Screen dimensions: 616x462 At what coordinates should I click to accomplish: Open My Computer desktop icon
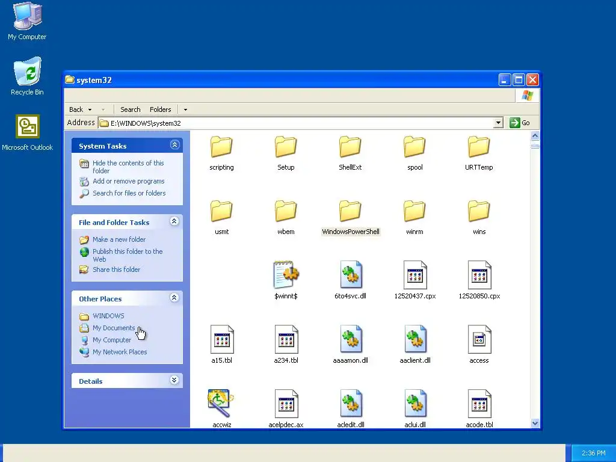tap(27, 21)
